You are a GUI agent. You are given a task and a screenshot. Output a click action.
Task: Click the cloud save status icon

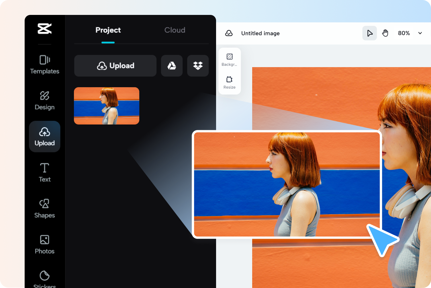(x=229, y=33)
